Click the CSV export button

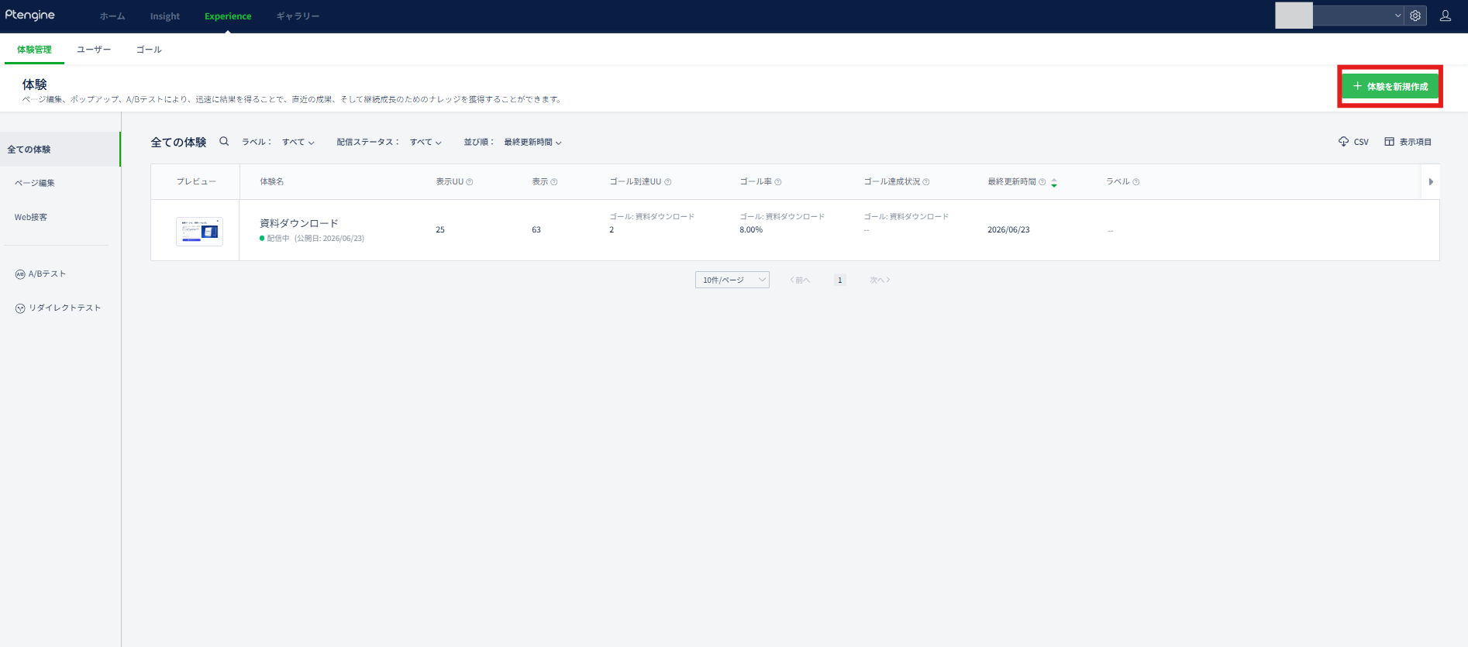[1353, 142]
